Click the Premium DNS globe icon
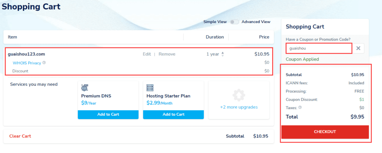382x153 pixels. [x=85, y=88]
